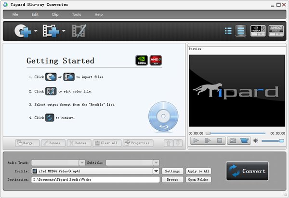This screenshot has height=198, width=289.
Task: Play the preview video
Action: pyautogui.click(x=196, y=141)
